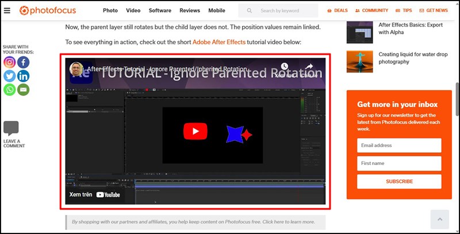460x234 pixels.
Task: Open the TIPS link
Action: (x=404, y=10)
